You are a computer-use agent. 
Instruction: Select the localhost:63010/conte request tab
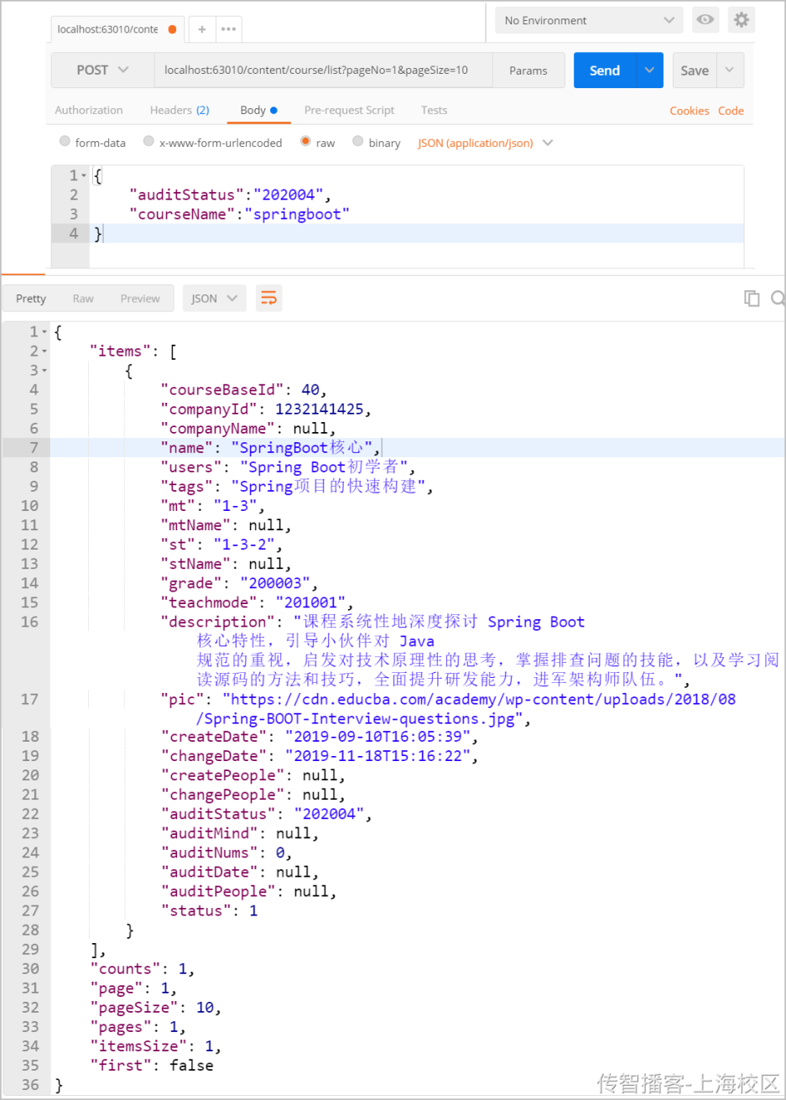pyautogui.click(x=117, y=29)
